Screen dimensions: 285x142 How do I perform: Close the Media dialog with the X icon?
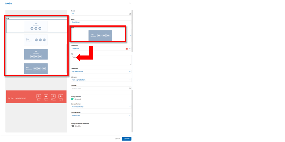click(130, 3)
